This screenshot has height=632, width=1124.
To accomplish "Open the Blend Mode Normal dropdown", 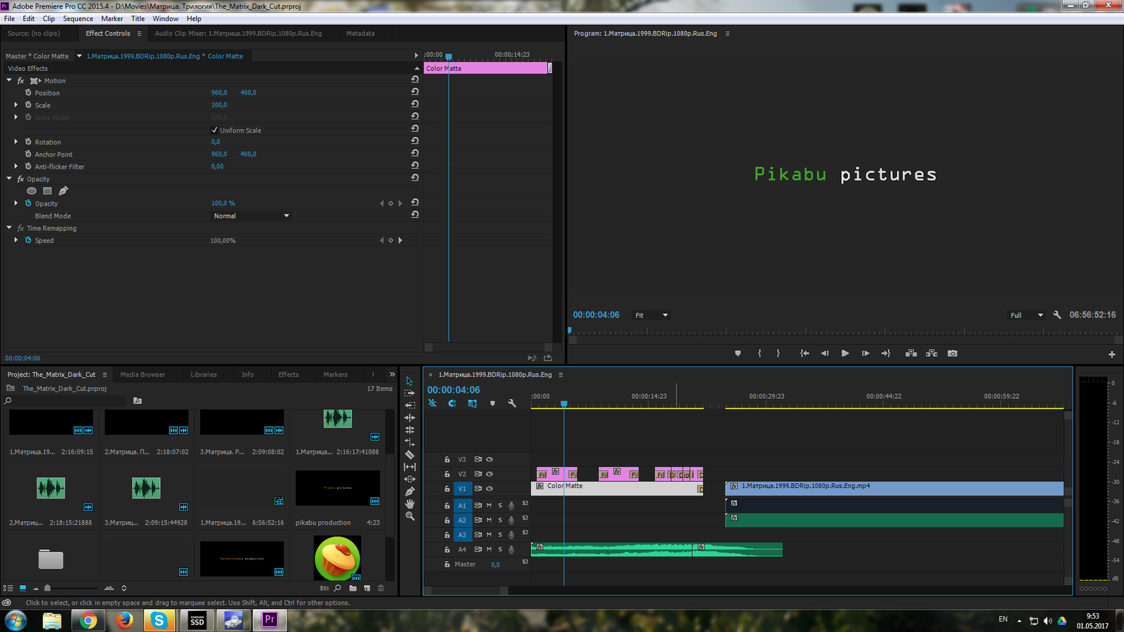I will (x=251, y=216).
